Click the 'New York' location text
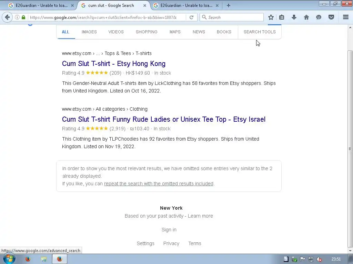Screen dimensions: 353x264 (x=171, y=208)
